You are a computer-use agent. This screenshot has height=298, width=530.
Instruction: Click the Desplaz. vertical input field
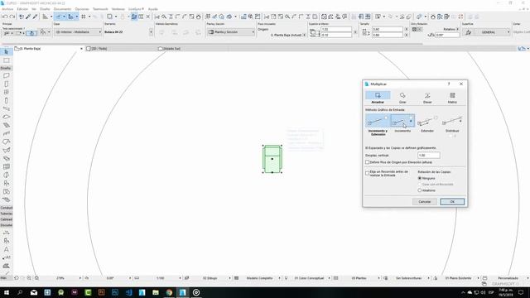tap(429, 156)
